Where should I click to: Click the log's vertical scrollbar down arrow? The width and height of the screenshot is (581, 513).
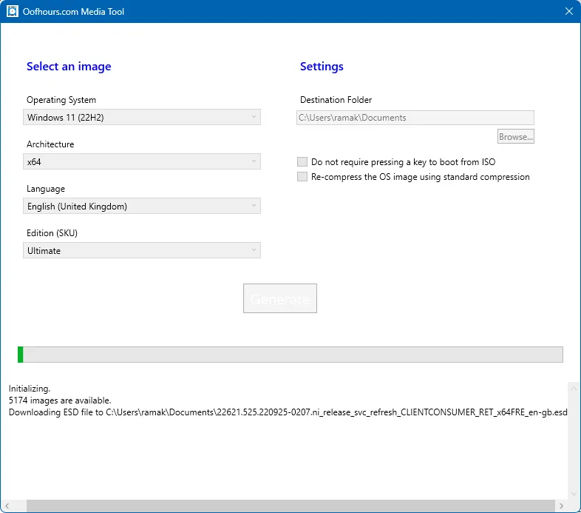(574, 493)
